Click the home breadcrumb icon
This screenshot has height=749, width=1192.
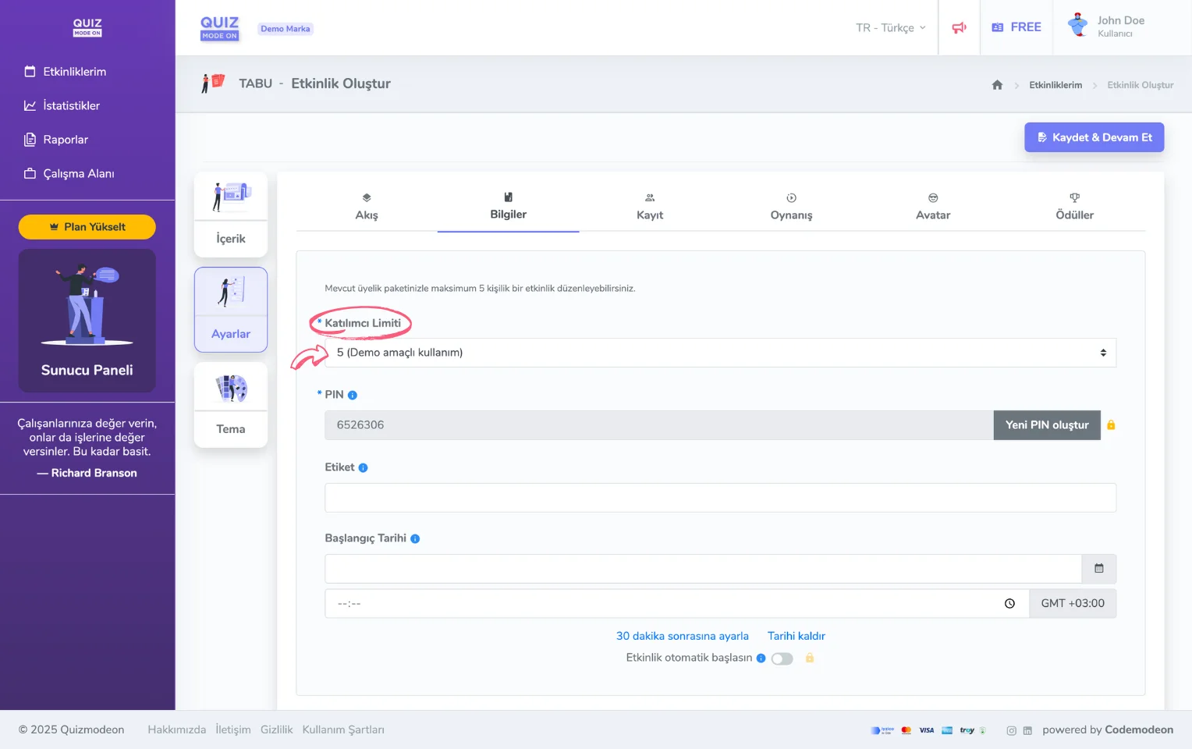(x=997, y=85)
